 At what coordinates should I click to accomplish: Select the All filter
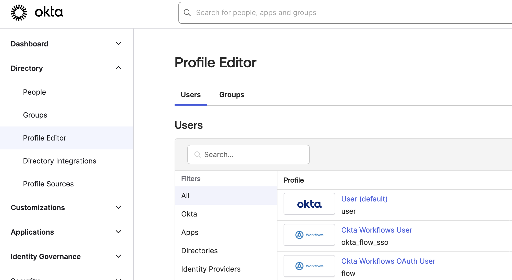pos(226,196)
